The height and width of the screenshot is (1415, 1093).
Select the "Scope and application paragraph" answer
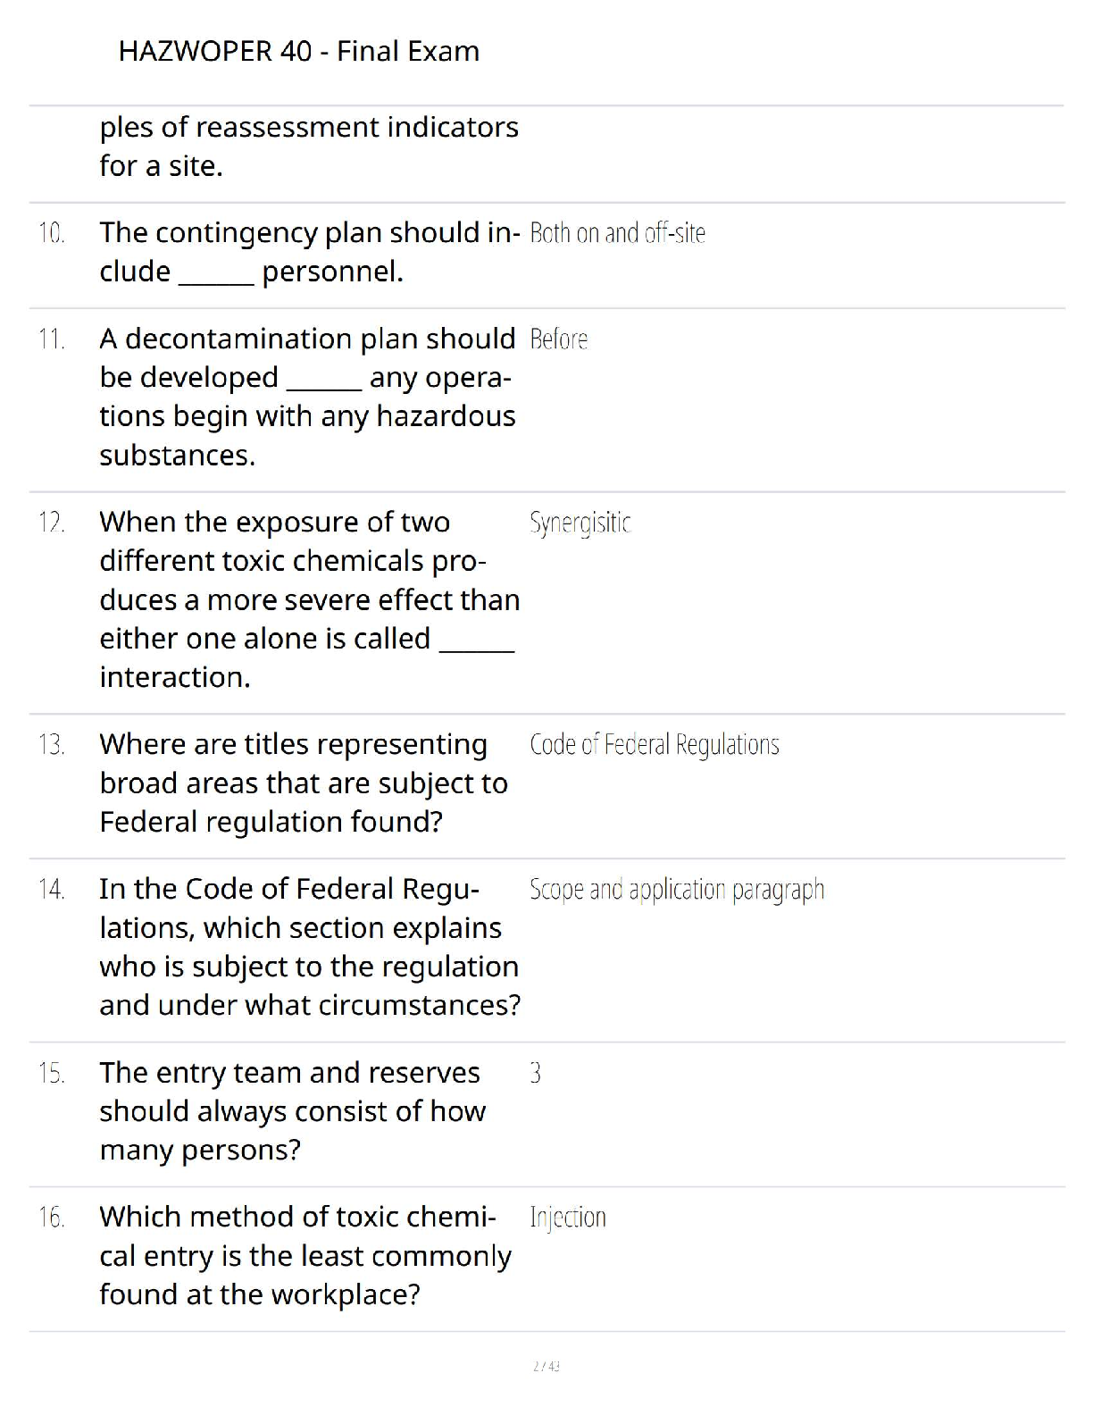point(676,890)
